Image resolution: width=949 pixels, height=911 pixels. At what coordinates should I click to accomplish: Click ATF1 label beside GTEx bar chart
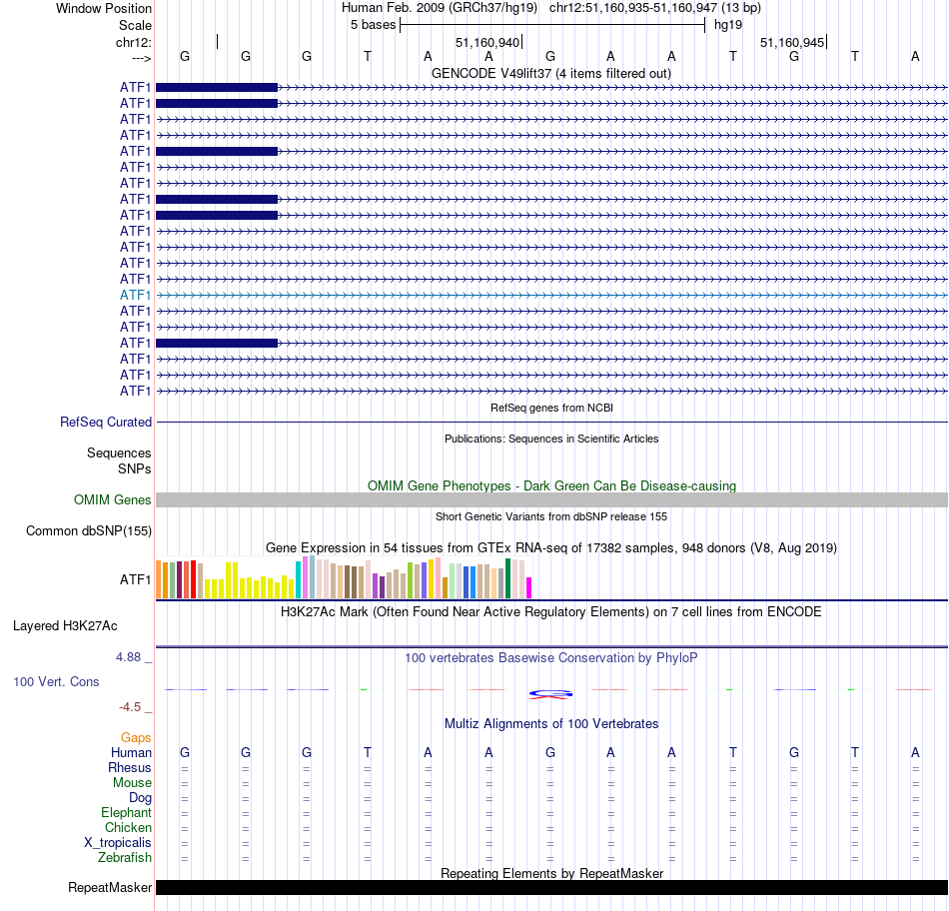pyautogui.click(x=135, y=580)
